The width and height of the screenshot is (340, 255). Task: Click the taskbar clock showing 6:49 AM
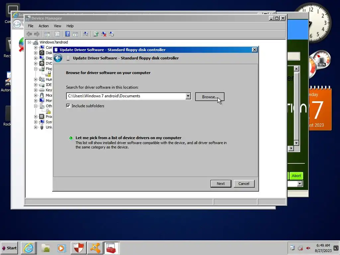(x=323, y=248)
